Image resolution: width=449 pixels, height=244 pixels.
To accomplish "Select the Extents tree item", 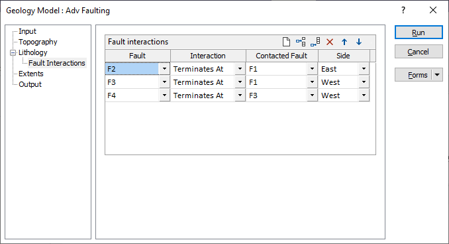I will [31, 74].
